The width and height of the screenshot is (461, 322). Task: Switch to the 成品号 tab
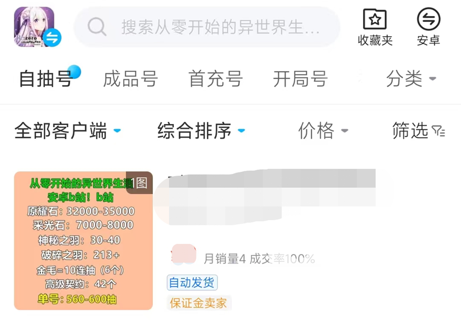pyautogui.click(x=131, y=79)
